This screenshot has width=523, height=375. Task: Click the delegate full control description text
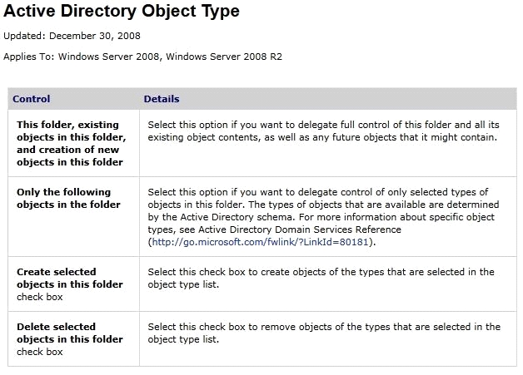(323, 131)
